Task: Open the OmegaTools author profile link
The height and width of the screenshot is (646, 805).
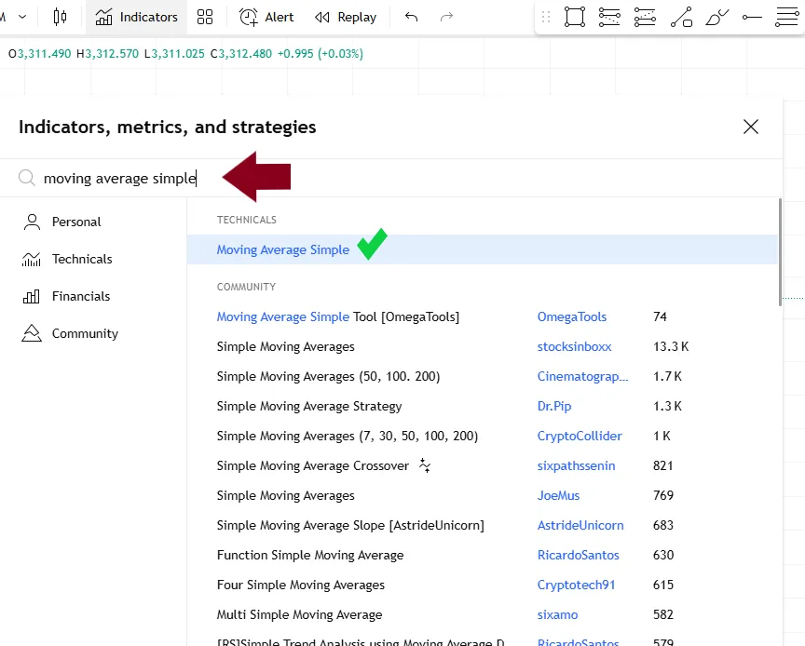Action: (572, 316)
